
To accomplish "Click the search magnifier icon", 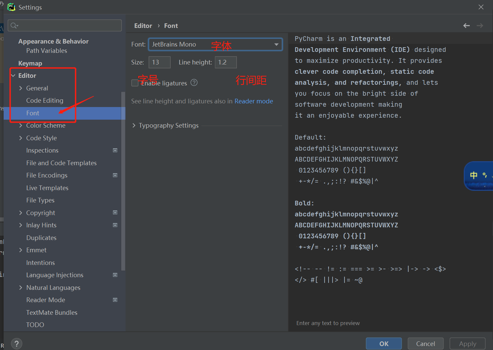I will tap(14, 26).
